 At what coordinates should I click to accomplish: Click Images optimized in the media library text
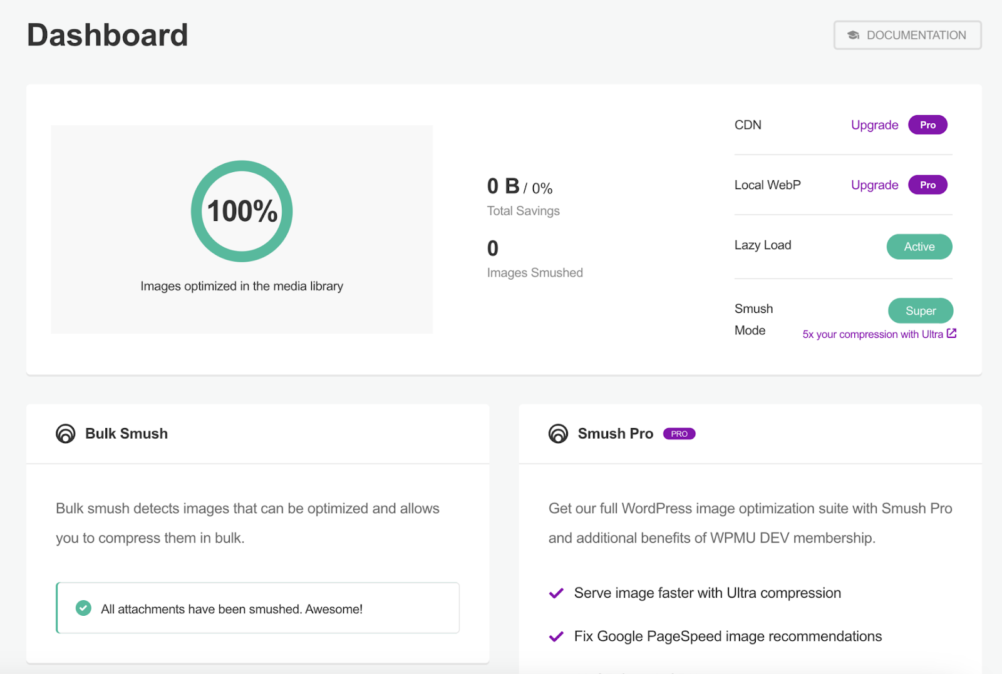click(x=242, y=286)
